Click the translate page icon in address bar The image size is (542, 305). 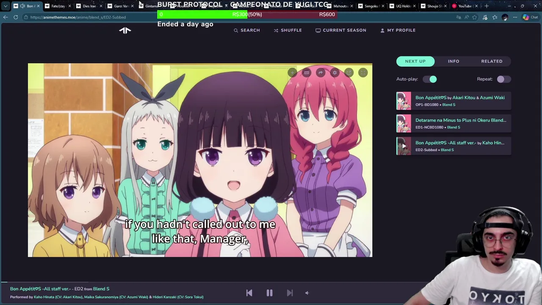pyautogui.click(x=459, y=17)
